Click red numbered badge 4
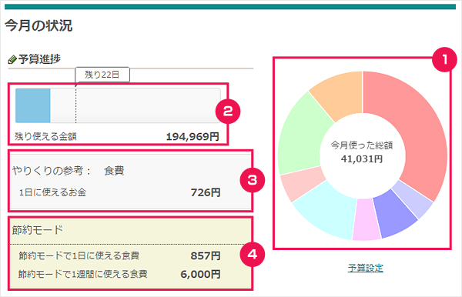The image size is (462, 297). click(x=253, y=254)
